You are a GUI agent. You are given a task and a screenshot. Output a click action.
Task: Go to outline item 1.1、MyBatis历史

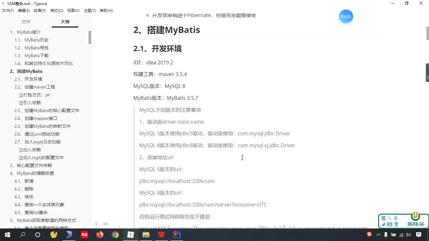[x=31, y=40]
